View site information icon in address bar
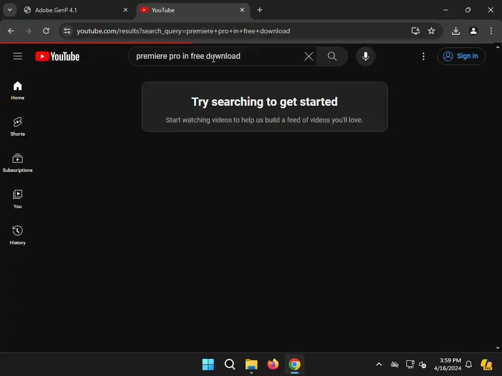Screen dimensions: 502x376 click(67, 31)
